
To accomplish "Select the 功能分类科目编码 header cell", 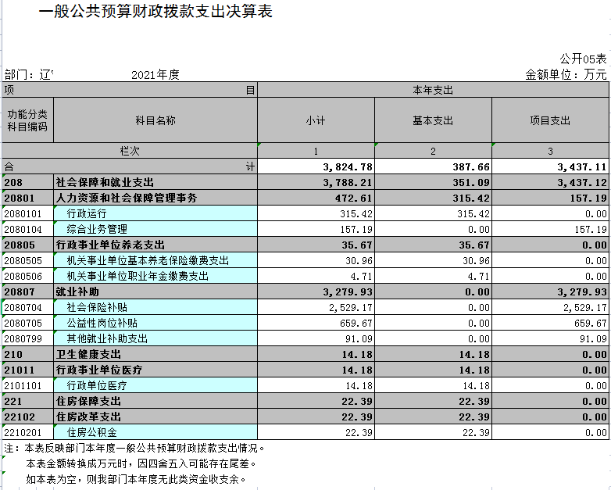I will [27, 120].
